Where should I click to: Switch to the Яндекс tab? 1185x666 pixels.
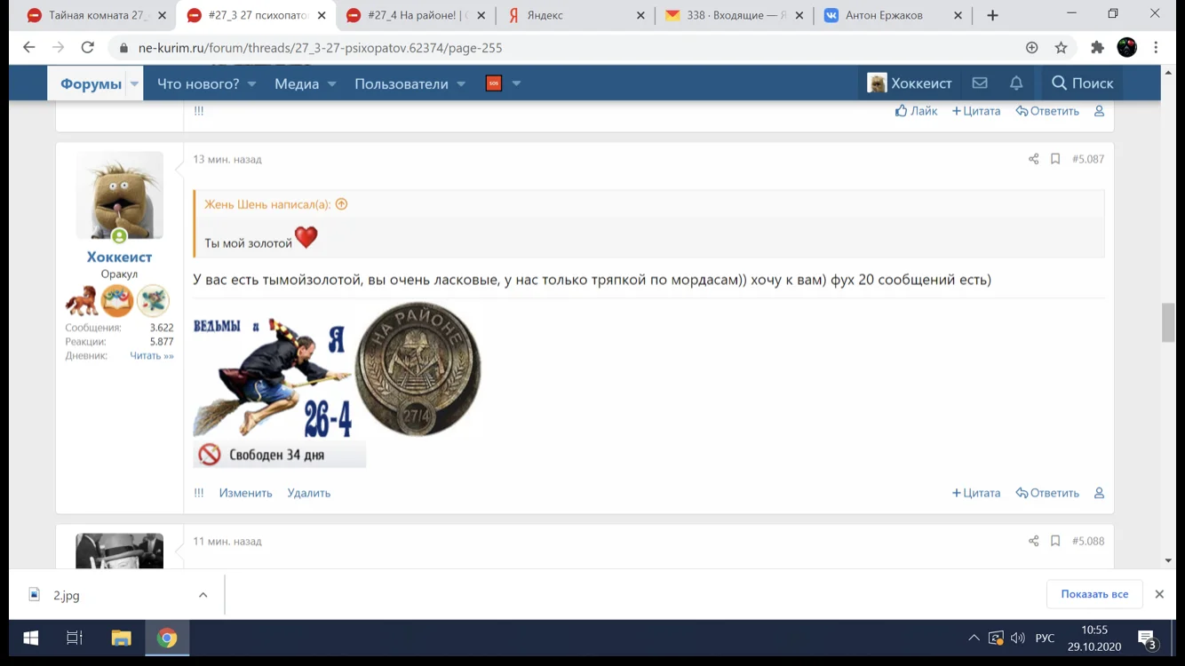pyautogui.click(x=575, y=15)
